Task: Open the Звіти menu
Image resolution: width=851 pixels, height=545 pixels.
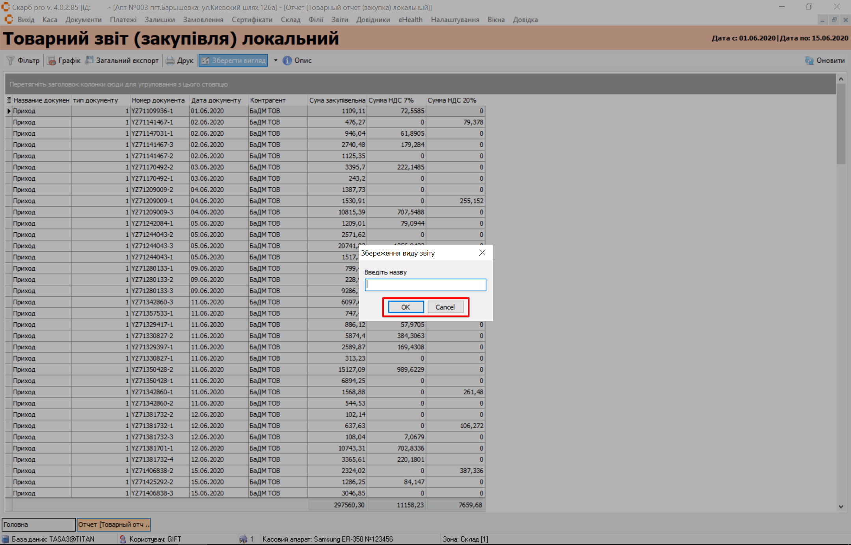Action: pos(339,20)
